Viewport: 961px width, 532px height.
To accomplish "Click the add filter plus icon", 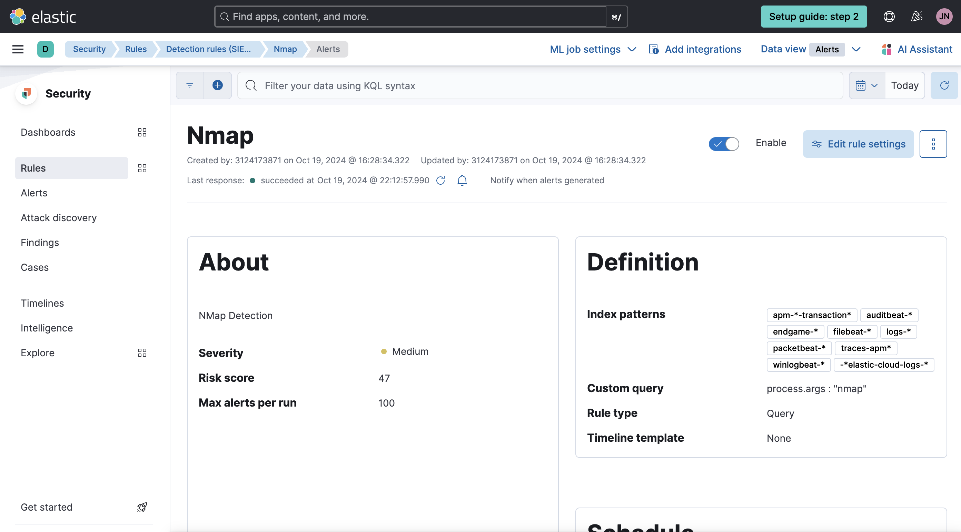I will click(218, 86).
